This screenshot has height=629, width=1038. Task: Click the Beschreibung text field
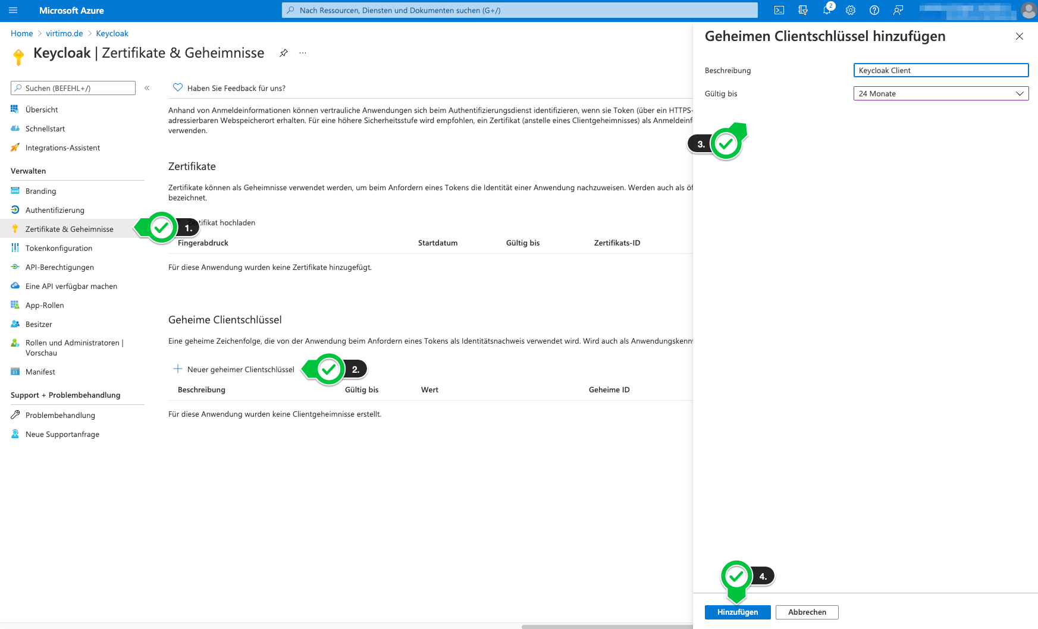[x=940, y=70]
